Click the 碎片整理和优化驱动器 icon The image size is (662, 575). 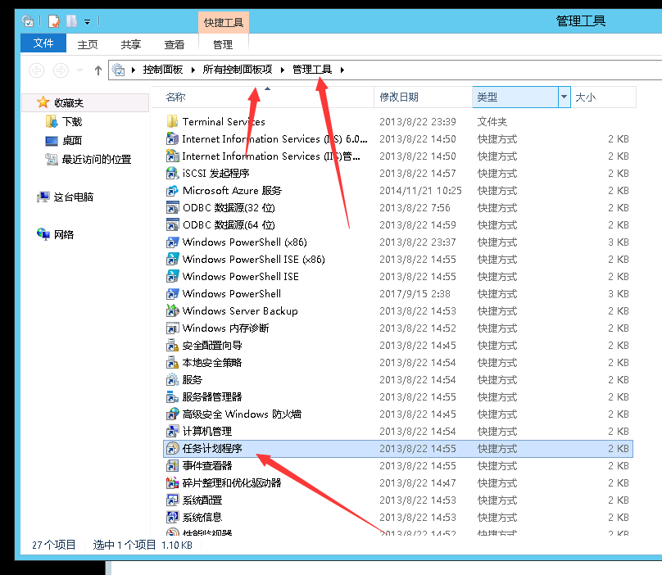(172, 483)
